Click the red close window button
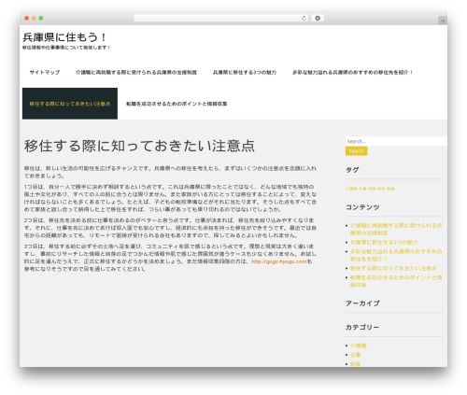 [x=27, y=19]
